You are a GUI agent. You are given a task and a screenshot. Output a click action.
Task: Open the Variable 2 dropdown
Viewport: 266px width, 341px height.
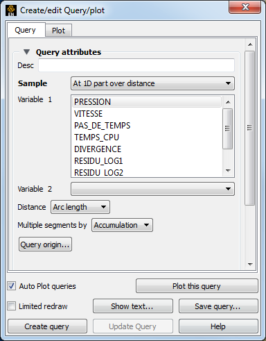click(152, 189)
